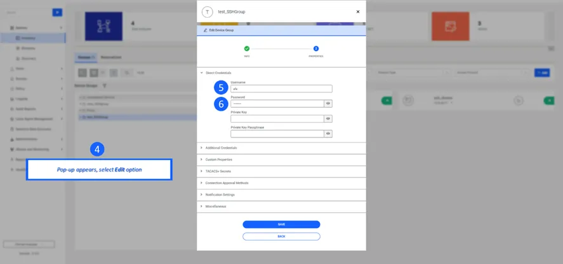
Task: Expand the TACACS+ Secrets section
Action: (x=281, y=171)
